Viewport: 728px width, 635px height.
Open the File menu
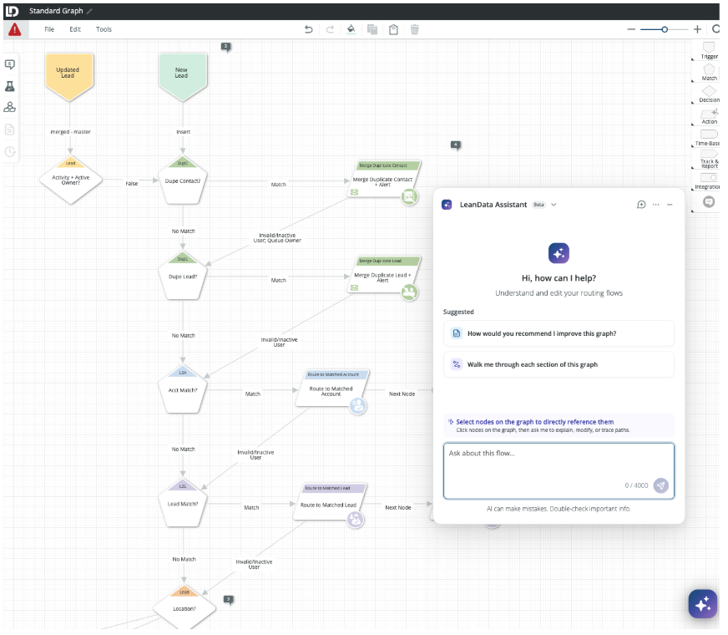click(x=49, y=29)
